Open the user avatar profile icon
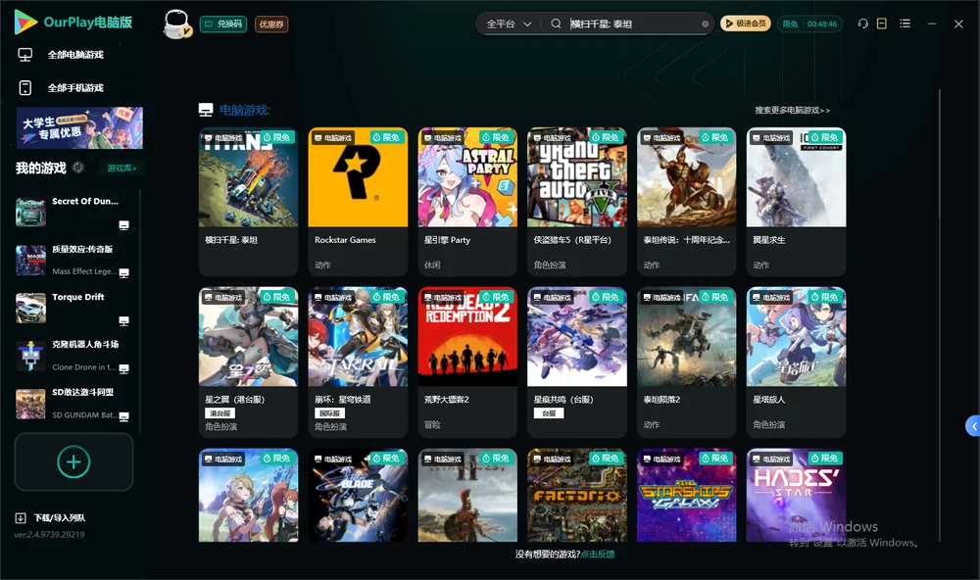The width and height of the screenshot is (980, 580). [176, 24]
